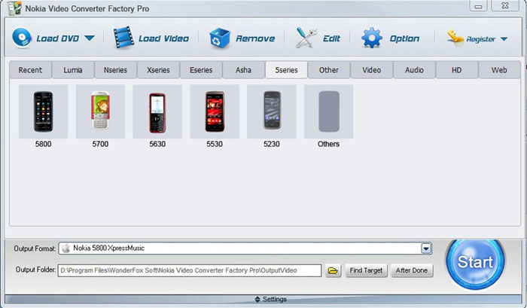Click the Output Format field showing Nokia 5800
Screen dimensions: 527x308
coord(245,249)
